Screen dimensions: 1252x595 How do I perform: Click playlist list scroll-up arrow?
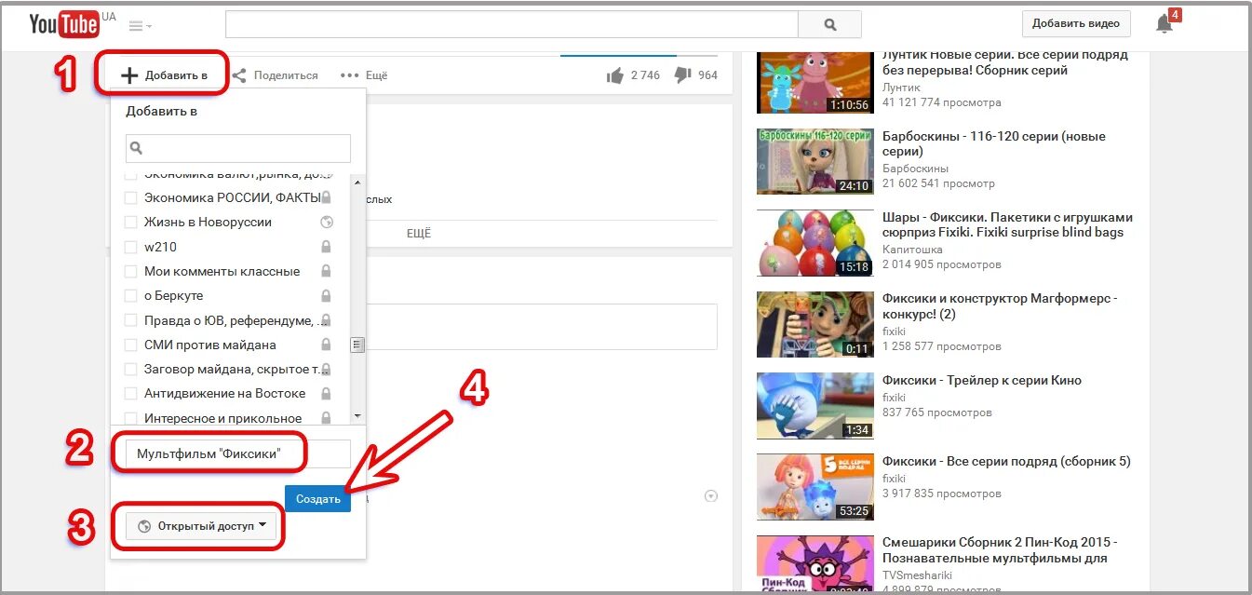point(357,182)
